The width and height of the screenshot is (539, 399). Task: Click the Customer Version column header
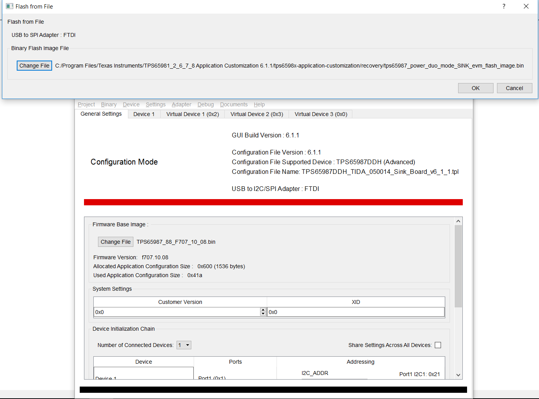coord(180,302)
